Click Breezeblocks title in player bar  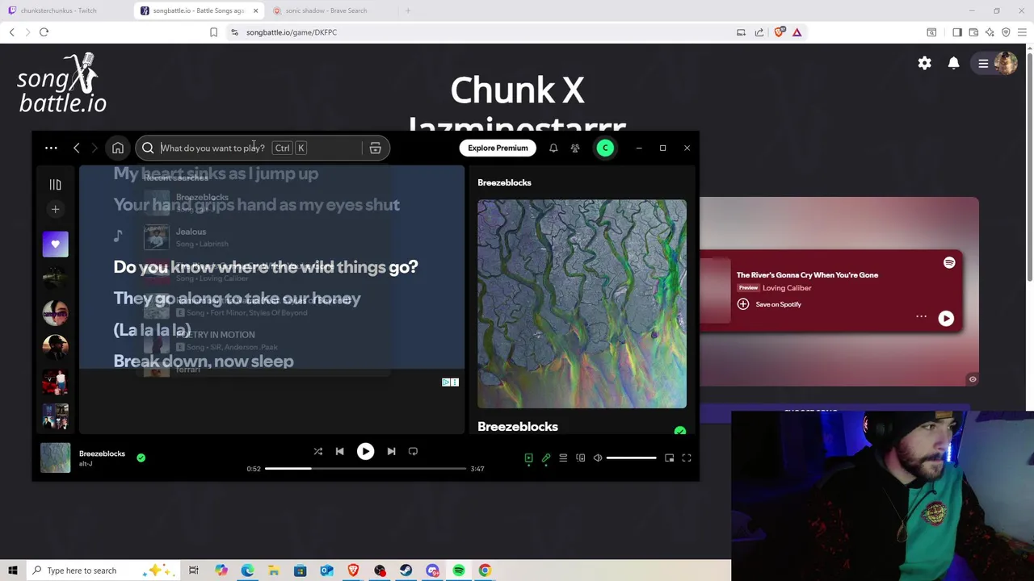pyautogui.click(x=102, y=454)
